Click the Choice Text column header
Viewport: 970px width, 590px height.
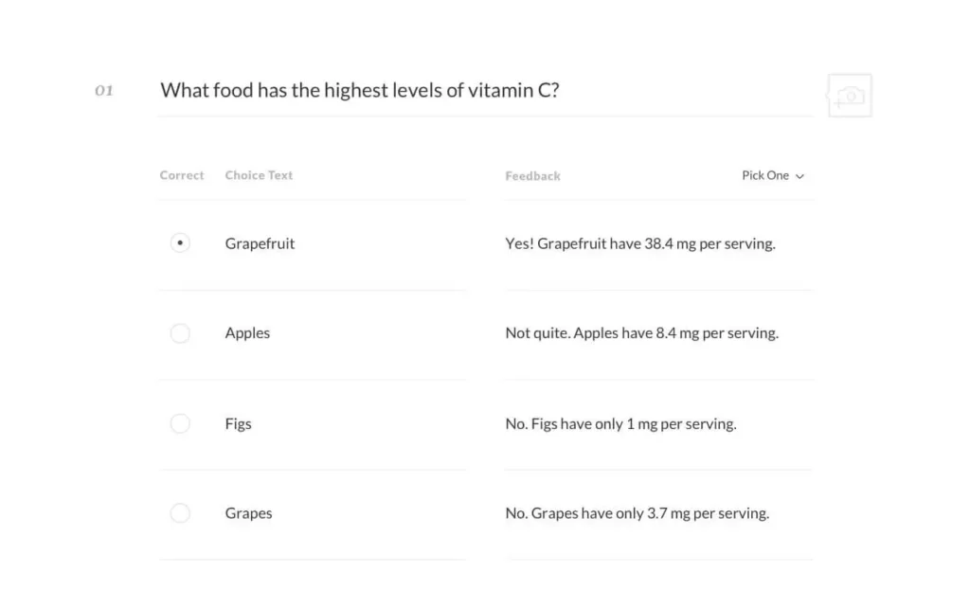259,175
